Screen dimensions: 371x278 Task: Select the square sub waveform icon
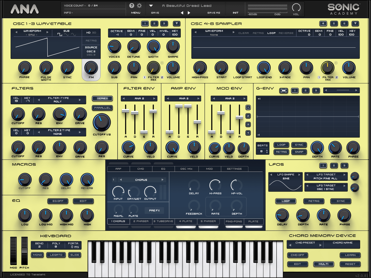60,35
